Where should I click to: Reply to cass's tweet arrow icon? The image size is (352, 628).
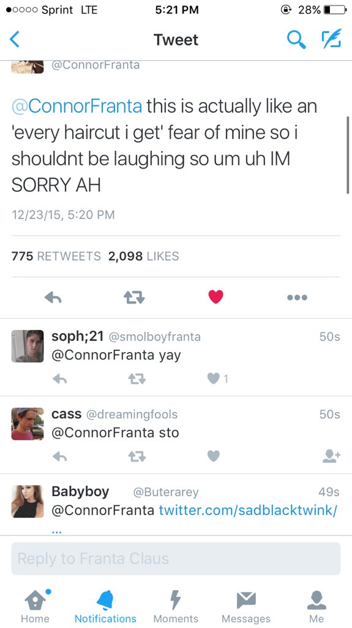(x=59, y=456)
